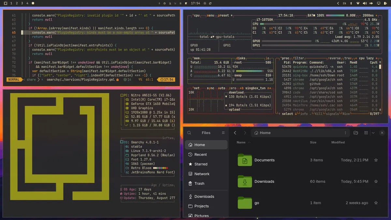Open the Documents folder icon
The height and width of the screenshot is (220, 391).
pos(245,160)
